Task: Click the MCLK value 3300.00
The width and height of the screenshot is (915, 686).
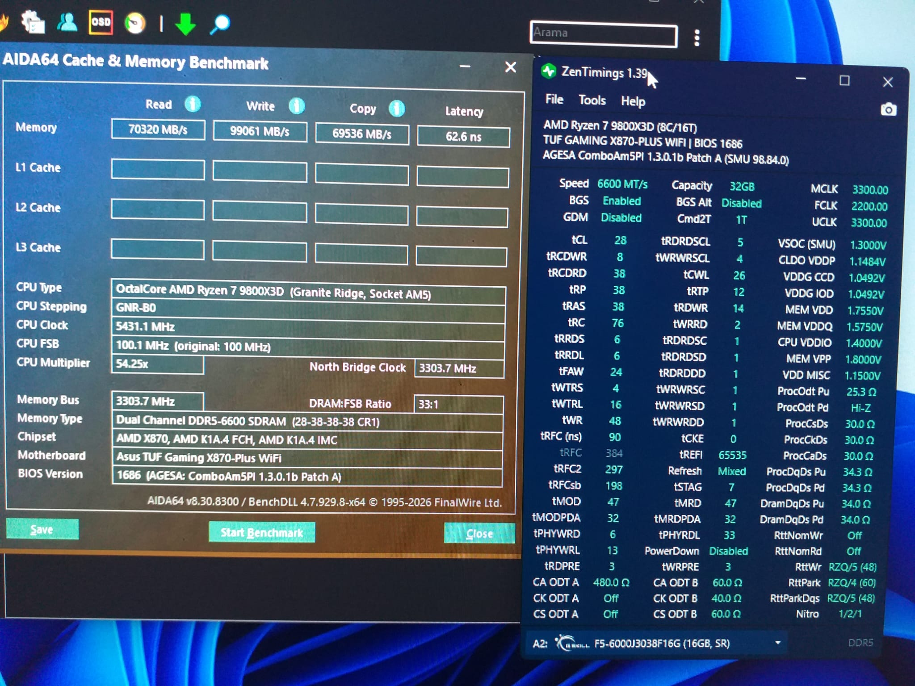Action: click(x=870, y=190)
